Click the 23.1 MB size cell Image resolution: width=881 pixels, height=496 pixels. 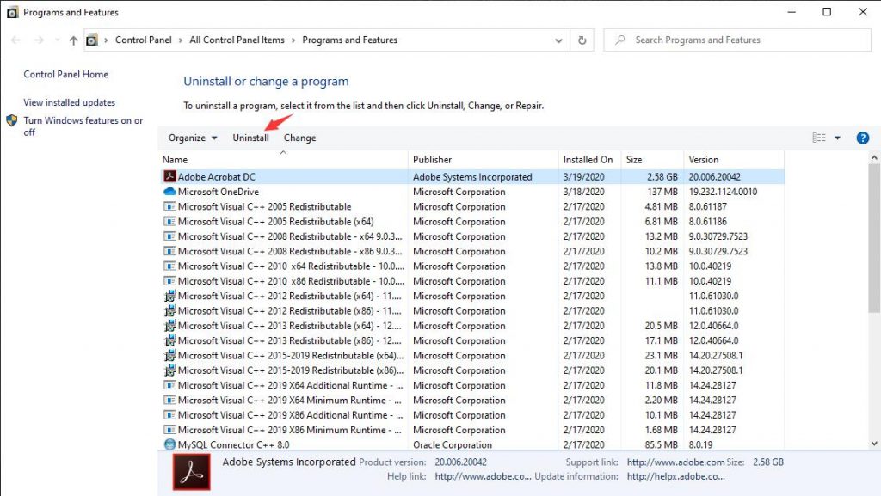[x=662, y=355]
